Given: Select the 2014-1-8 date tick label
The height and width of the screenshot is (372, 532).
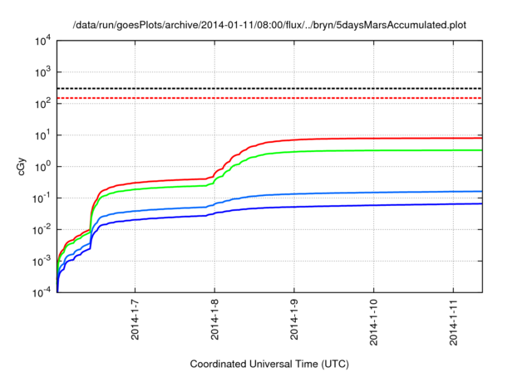Looking at the screenshot, I should pos(214,321).
